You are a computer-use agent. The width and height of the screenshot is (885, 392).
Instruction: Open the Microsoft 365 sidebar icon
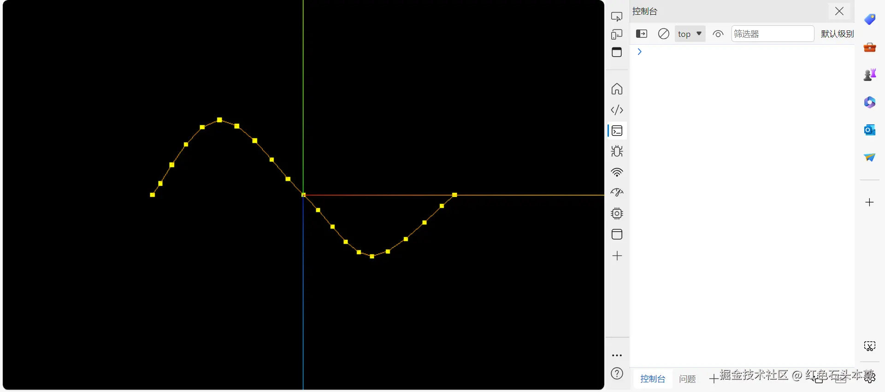point(870,102)
